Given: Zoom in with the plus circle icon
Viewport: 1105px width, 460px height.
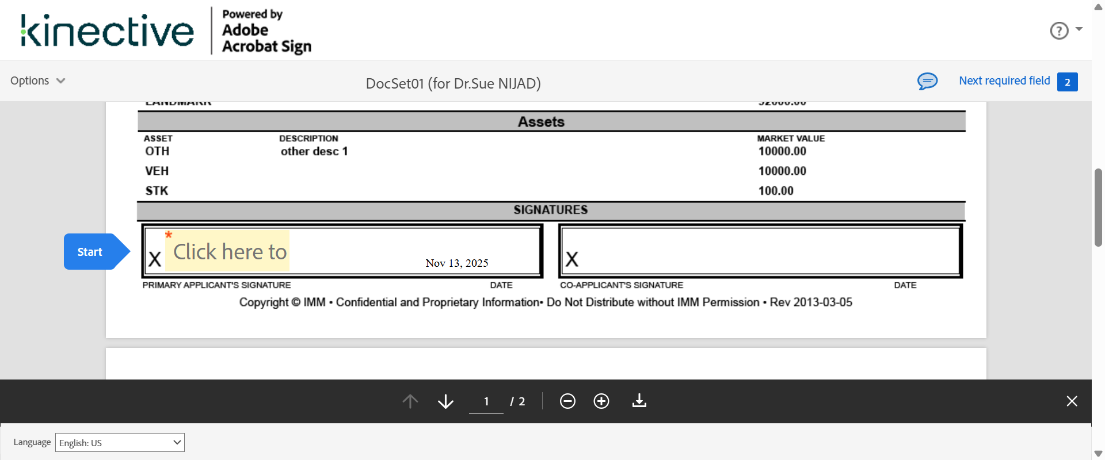Looking at the screenshot, I should [601, 401].
